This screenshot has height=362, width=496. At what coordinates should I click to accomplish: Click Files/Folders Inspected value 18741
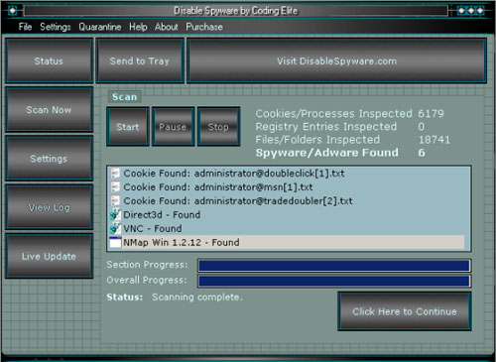tap(434, 140)
